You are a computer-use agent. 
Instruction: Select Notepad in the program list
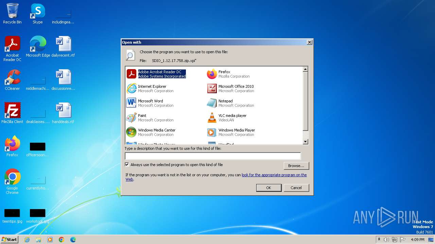[230, 103]
